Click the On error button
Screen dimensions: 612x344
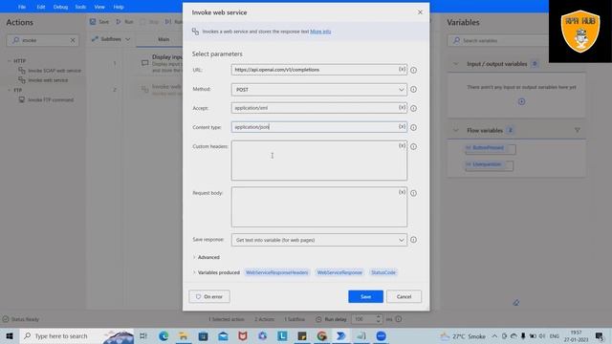pyautogui.click(x=209, y=296)
